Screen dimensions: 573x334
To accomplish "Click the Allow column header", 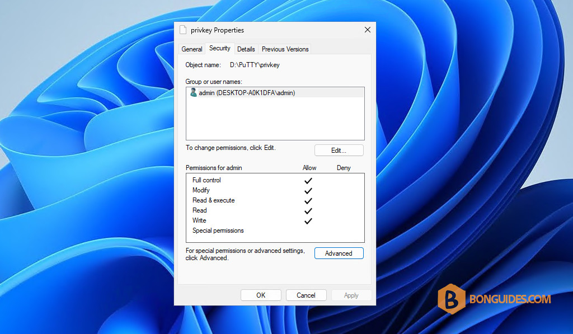I will pyautogui.click(x=309, y=168).
